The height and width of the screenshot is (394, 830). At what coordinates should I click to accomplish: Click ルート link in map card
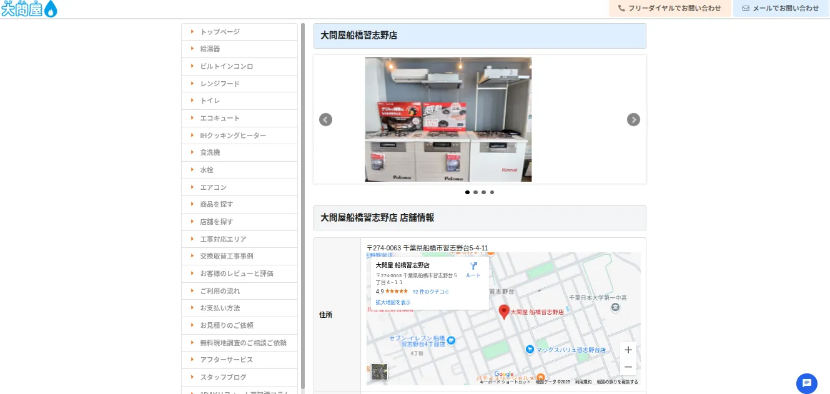tap(473, 275)
